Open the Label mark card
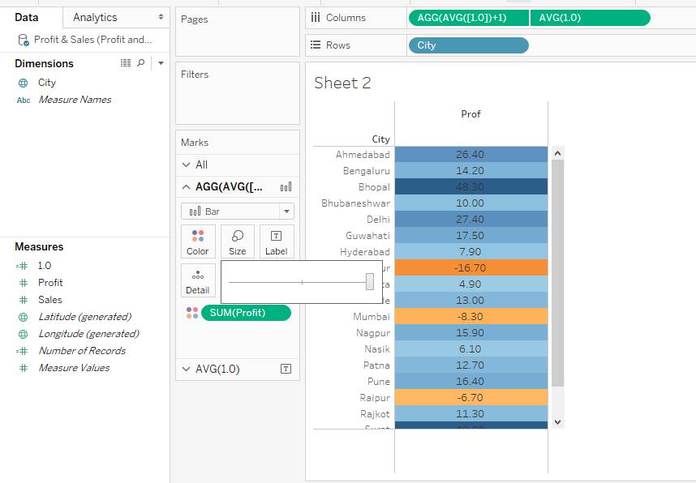The height and width of the screenshot is (483, 696). pyautogui.click(x=276, y=241)
